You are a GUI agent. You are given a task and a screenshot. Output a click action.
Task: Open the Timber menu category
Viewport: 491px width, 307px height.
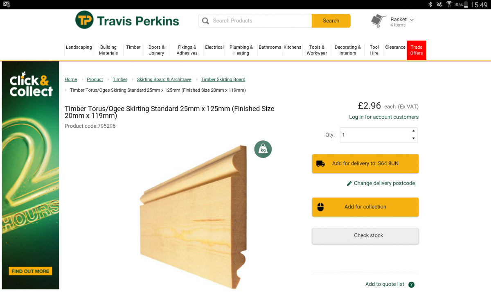133,47
